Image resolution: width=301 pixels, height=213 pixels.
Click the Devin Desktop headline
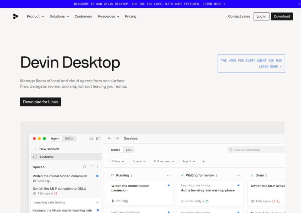tap(70, 62)
